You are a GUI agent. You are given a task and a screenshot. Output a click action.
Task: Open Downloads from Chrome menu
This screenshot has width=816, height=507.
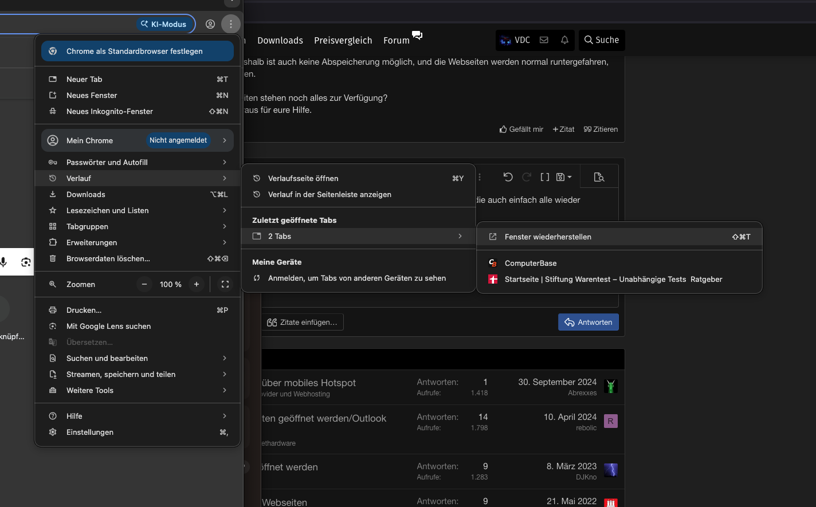138,194
